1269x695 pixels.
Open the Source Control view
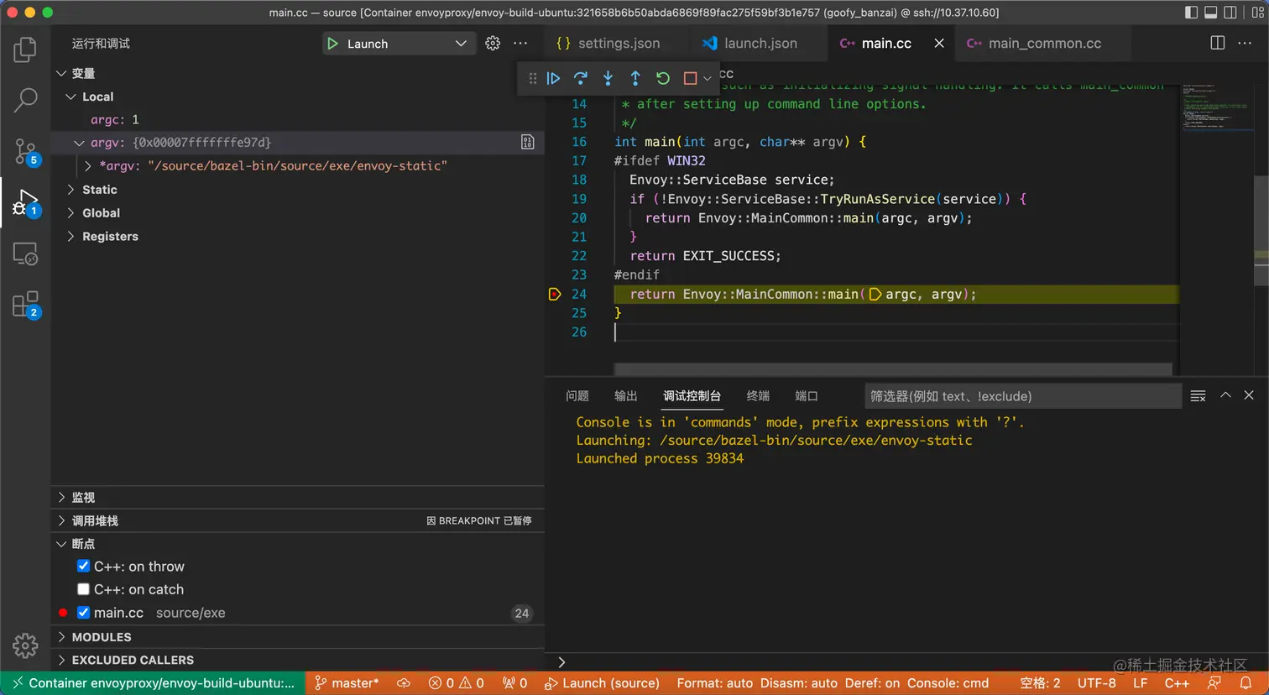(25, 152)
